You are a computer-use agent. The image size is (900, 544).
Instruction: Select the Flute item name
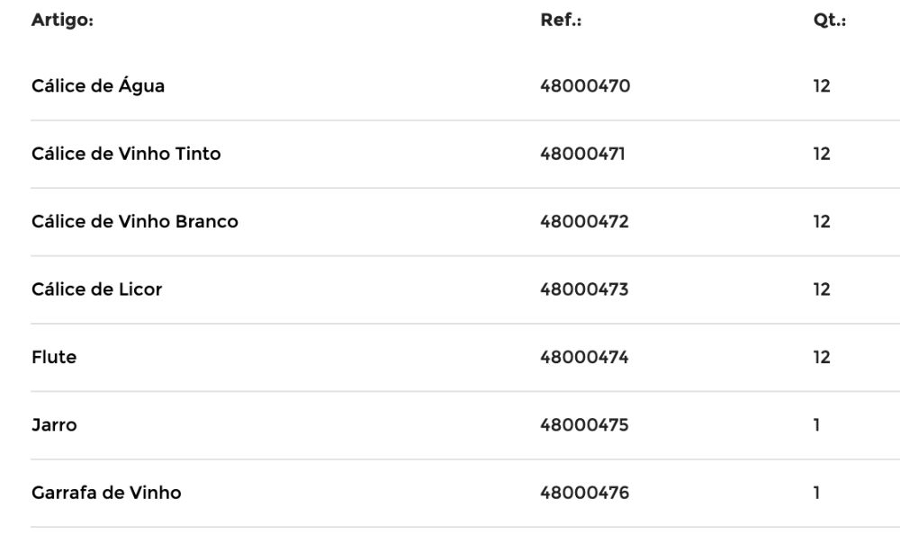(x=54, y=357)
